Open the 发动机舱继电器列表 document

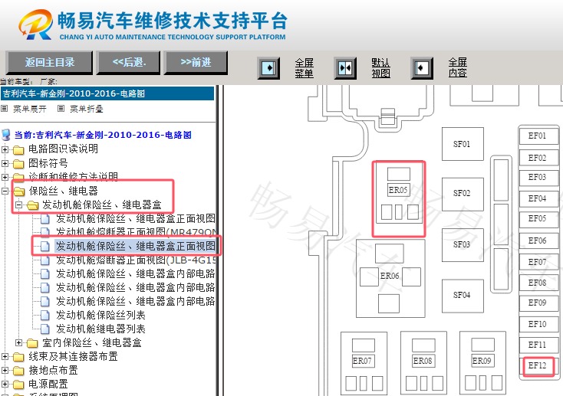point(100,329)
